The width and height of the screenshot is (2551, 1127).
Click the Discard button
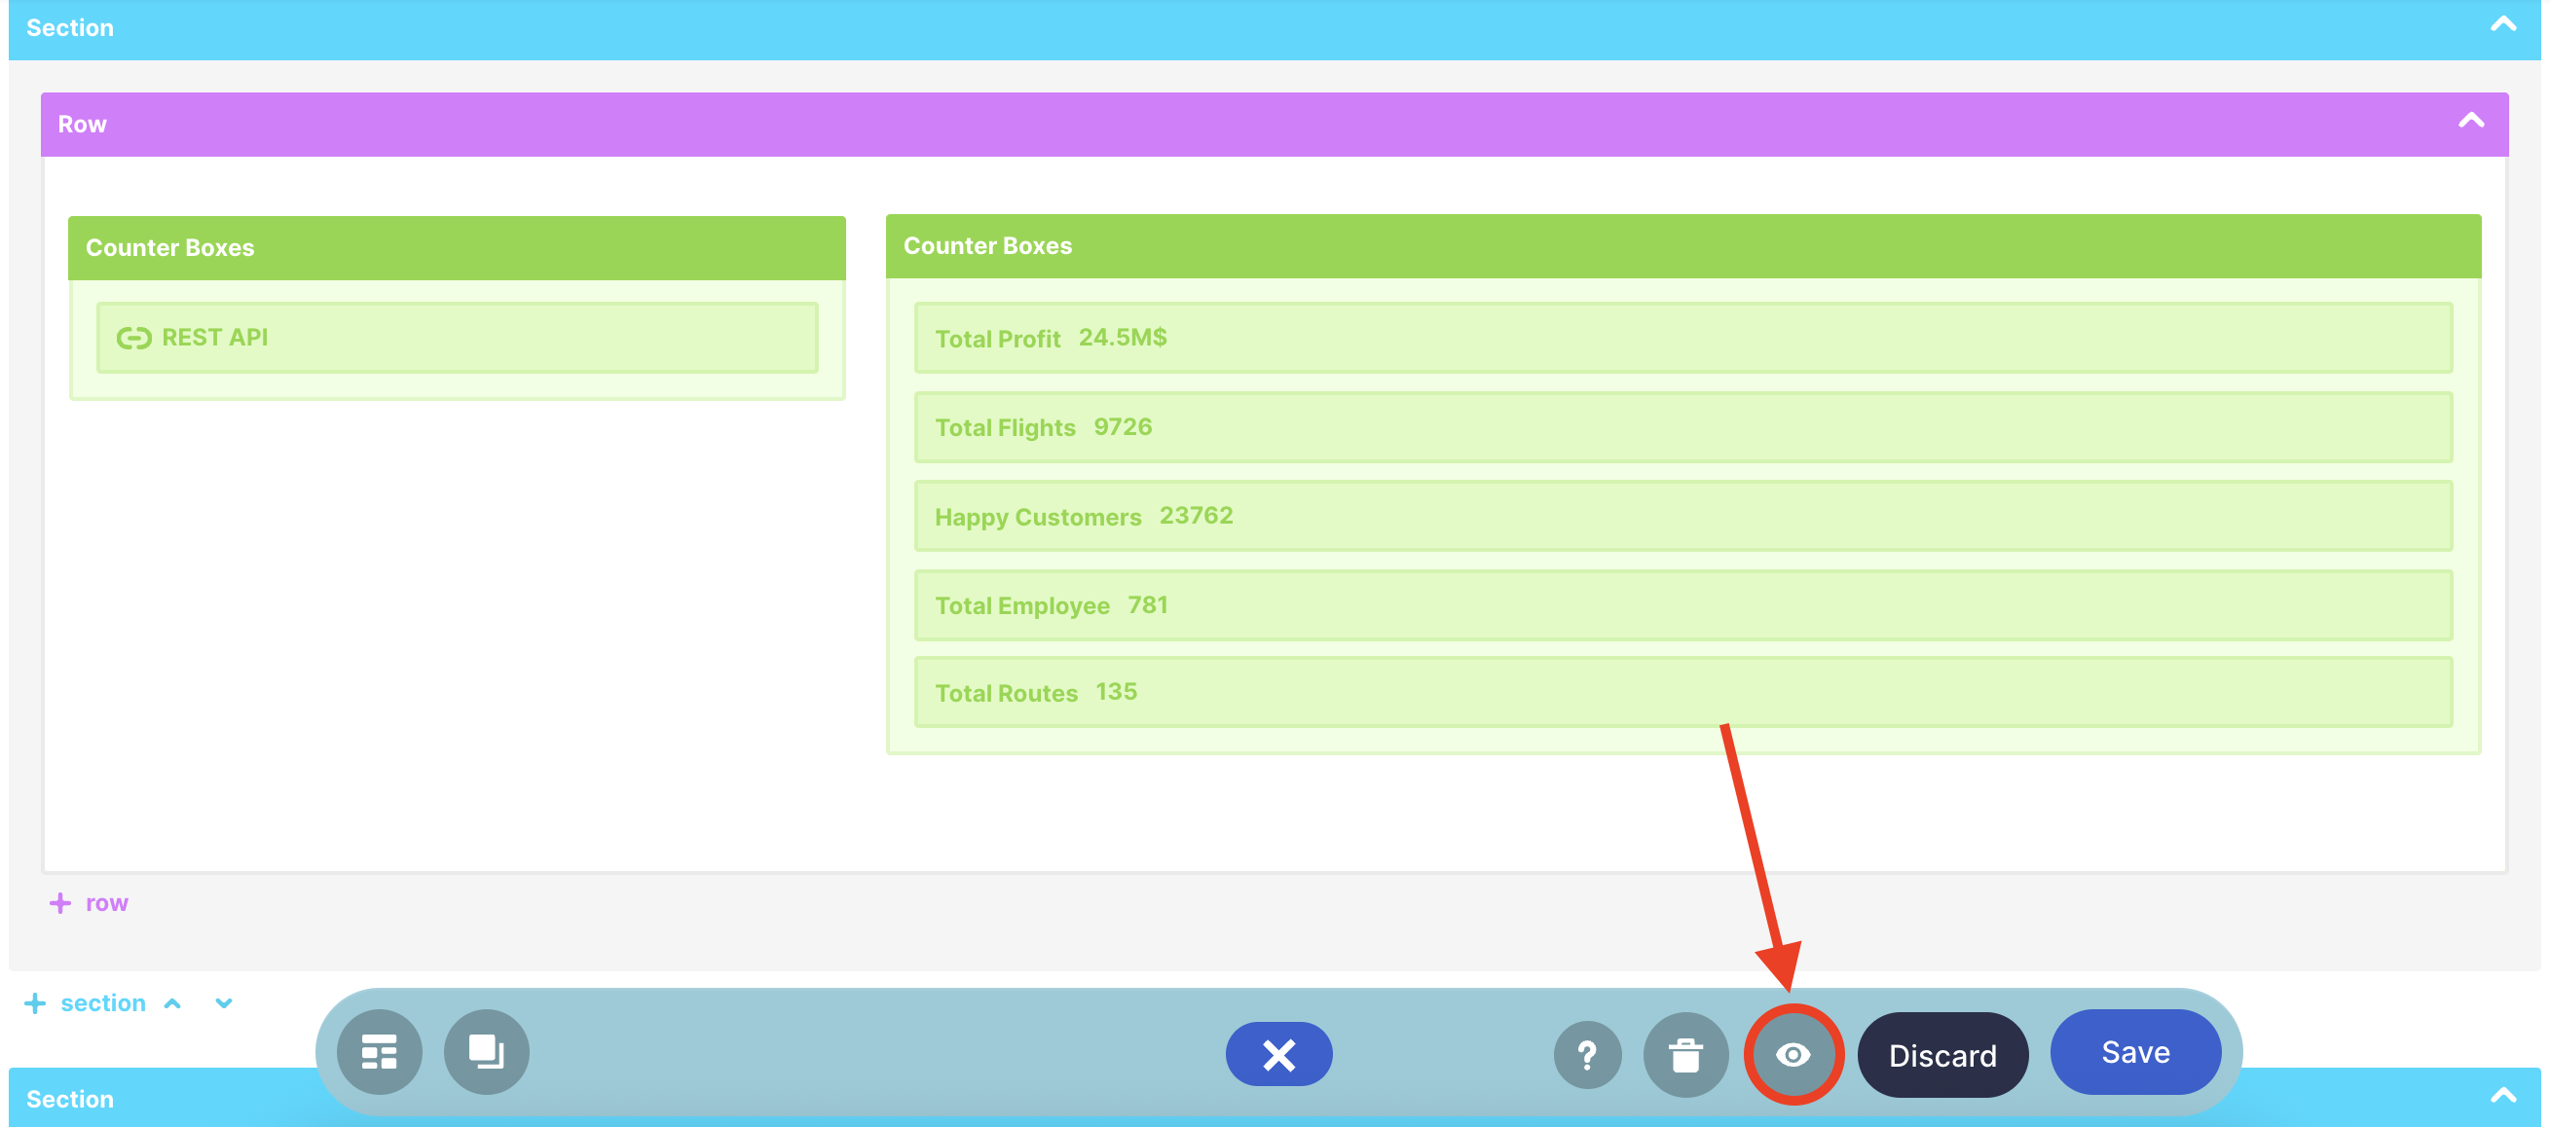(1941, 1056)
